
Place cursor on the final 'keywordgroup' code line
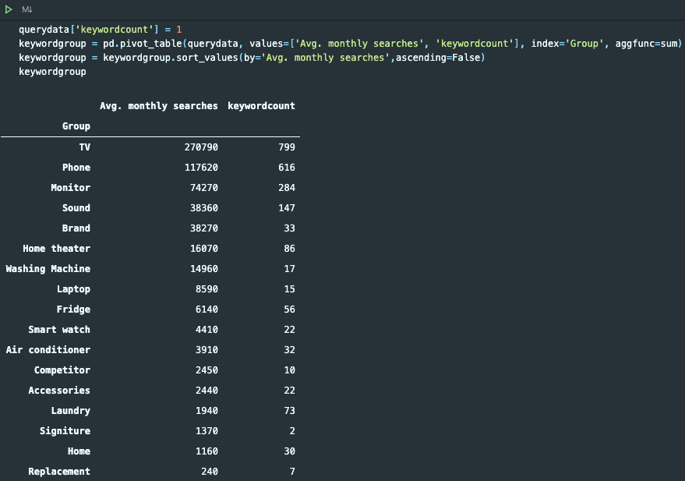(52, 72)
